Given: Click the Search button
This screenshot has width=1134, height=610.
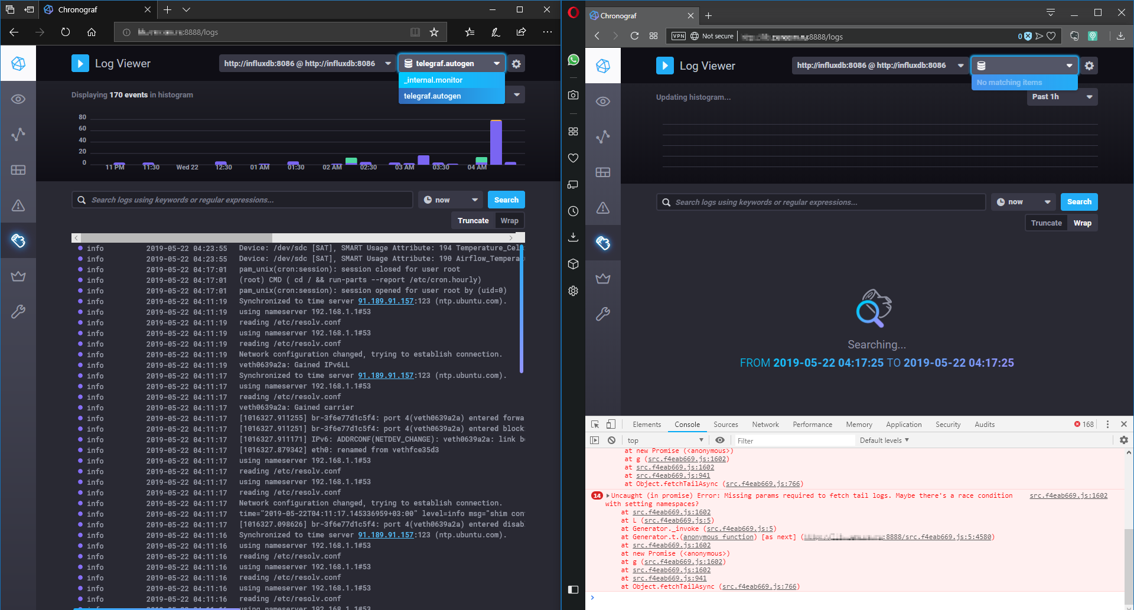Looking at the screenshot, I should click(x=506, y=200).
